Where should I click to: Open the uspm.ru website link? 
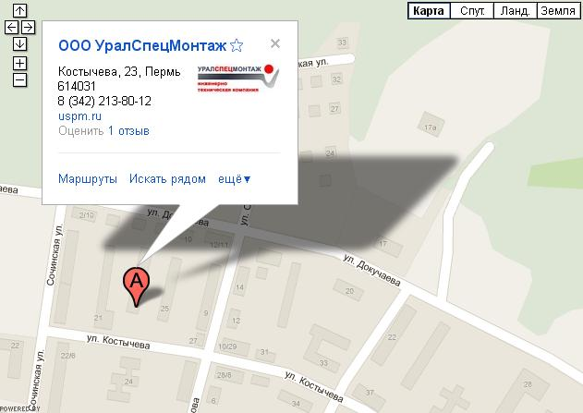(80, 116)
